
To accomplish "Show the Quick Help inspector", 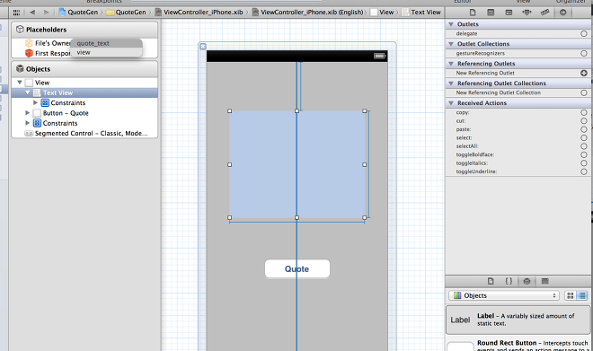I will click(x=491, y=13).
